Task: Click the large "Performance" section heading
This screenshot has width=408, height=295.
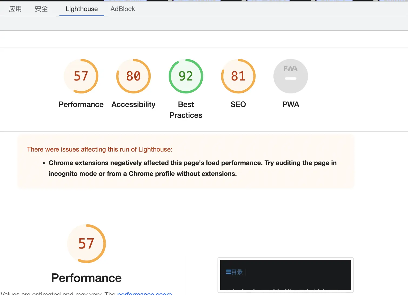Action: [x=86, y=278]
